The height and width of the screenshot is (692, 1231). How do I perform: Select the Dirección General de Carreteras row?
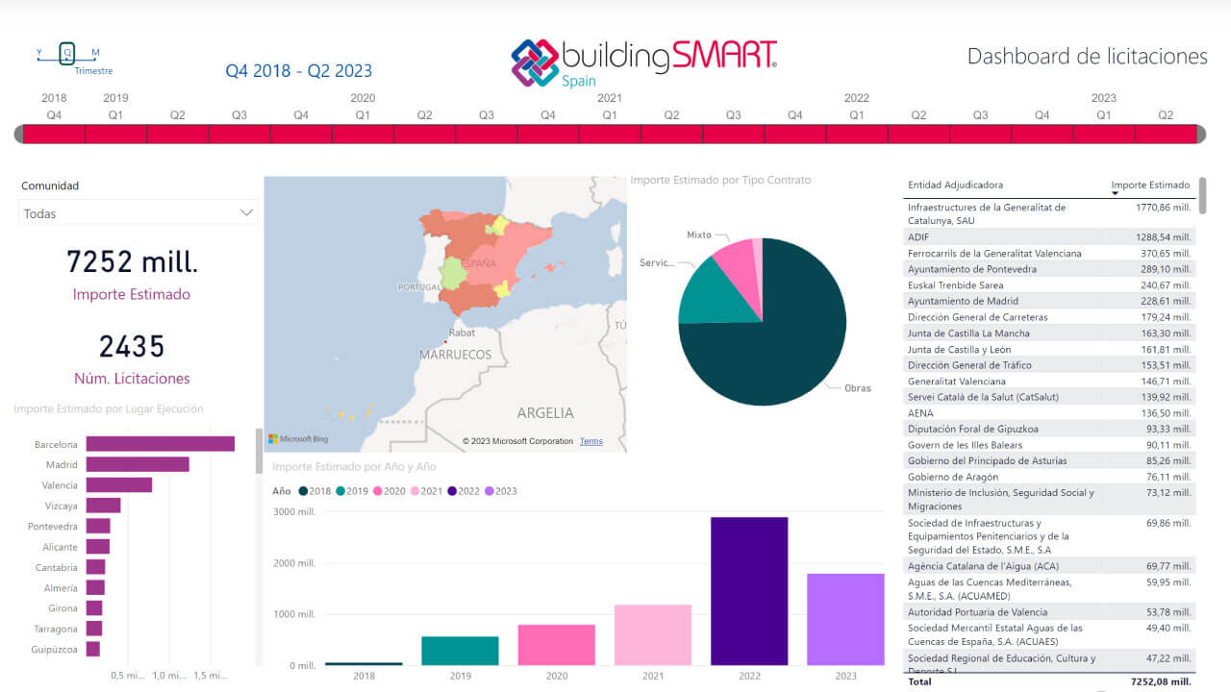pyautogui.click(x=1050, y=317)
